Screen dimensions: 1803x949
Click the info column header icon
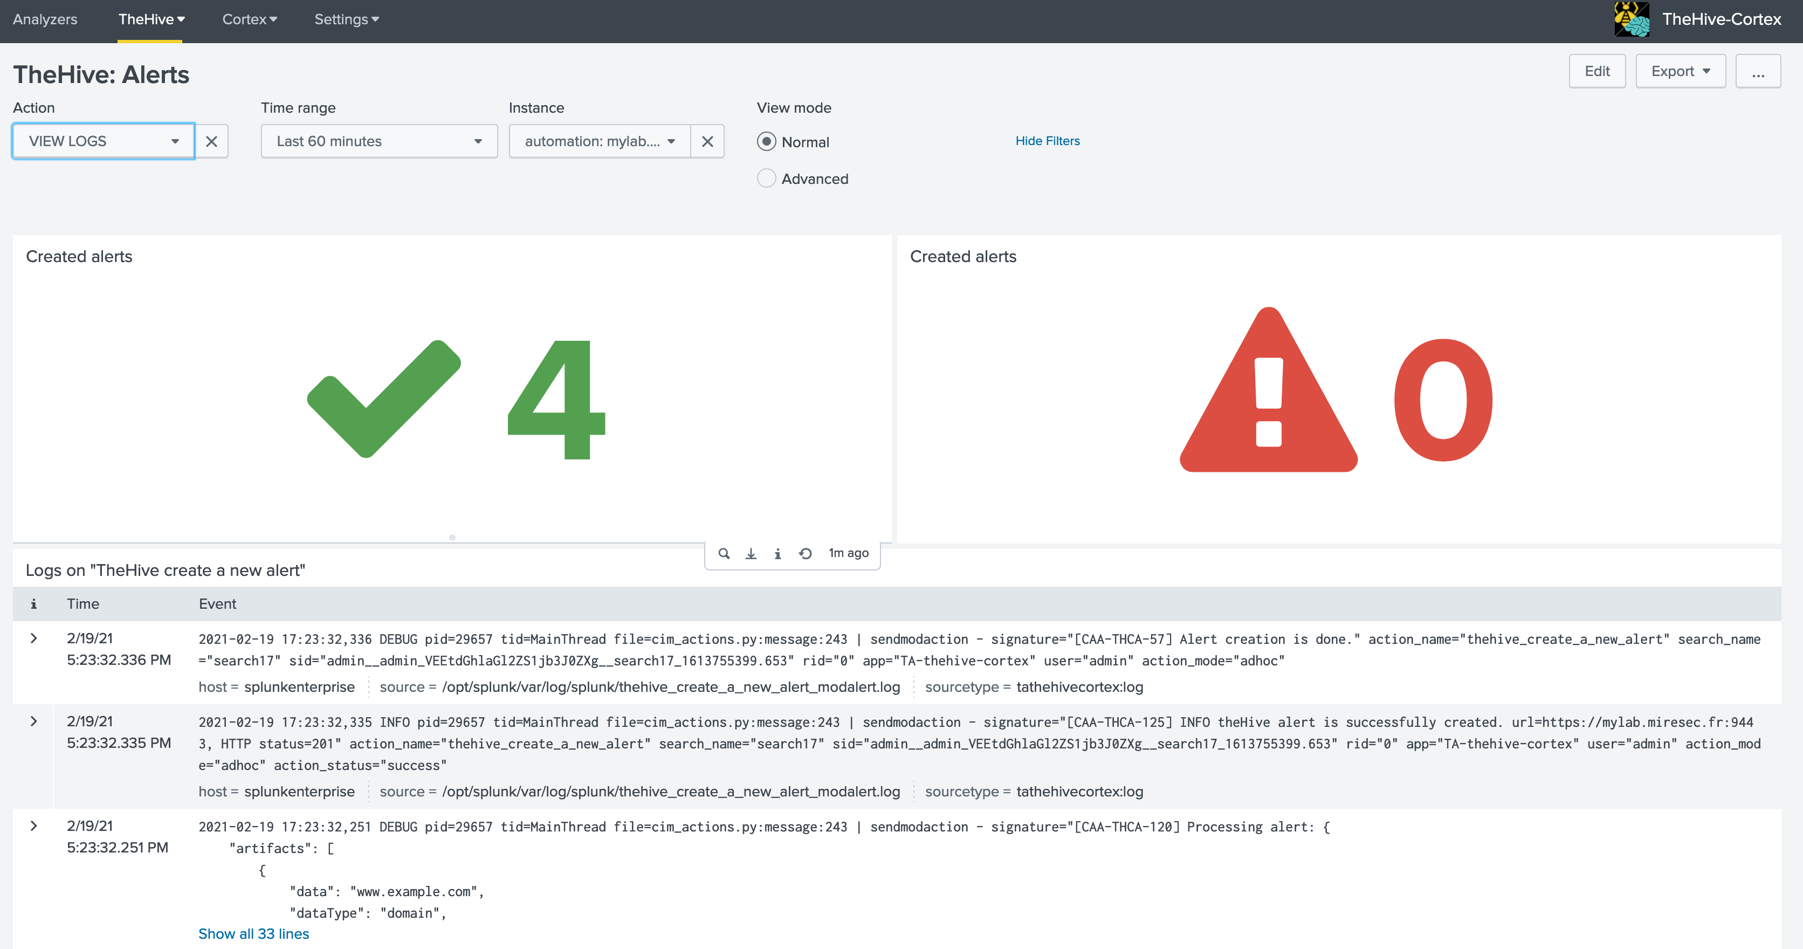click(x=33, y=604)
